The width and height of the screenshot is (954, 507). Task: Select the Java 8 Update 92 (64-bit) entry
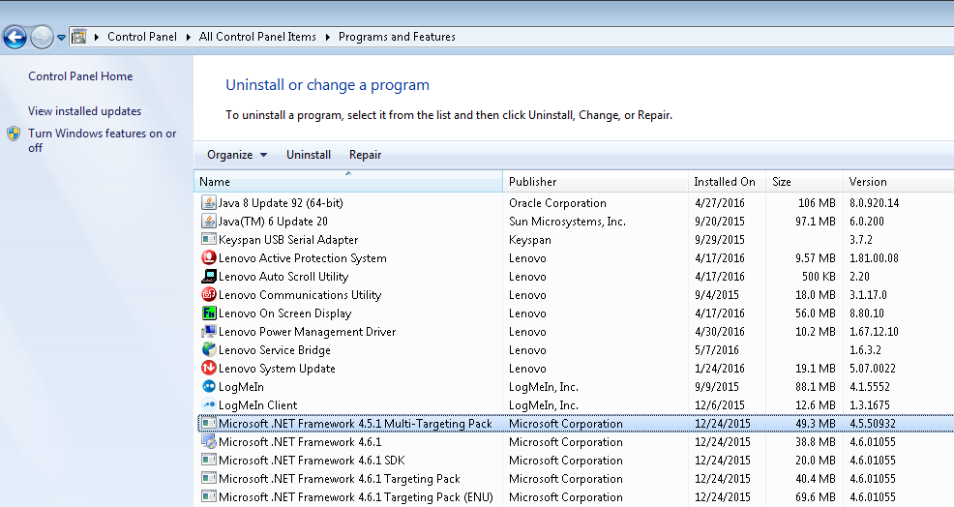pyautogui.click(x=281, y=202)
